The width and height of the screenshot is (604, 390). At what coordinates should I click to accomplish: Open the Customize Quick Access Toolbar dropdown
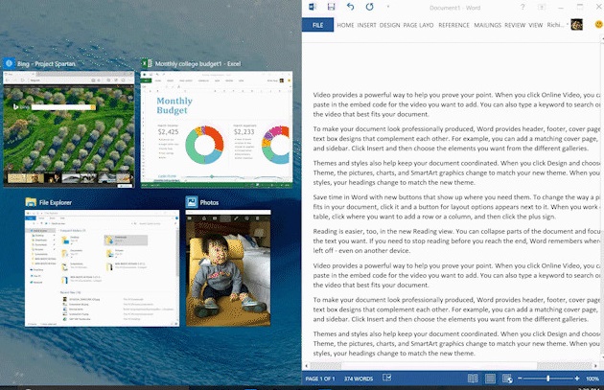pyautogui.click(x=388, y=7)
